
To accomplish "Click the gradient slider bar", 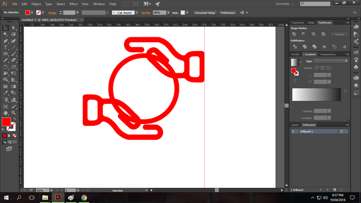I will 316,94.
